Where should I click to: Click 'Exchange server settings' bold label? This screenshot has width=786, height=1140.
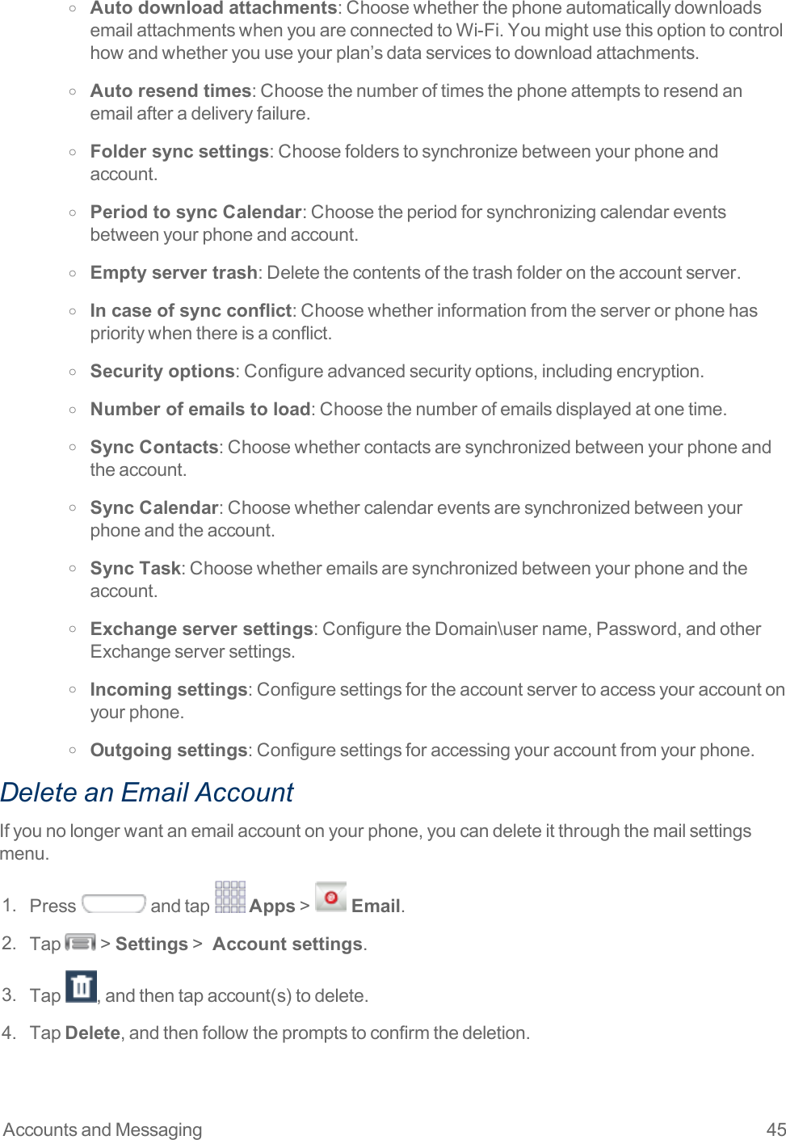[201, 629]
